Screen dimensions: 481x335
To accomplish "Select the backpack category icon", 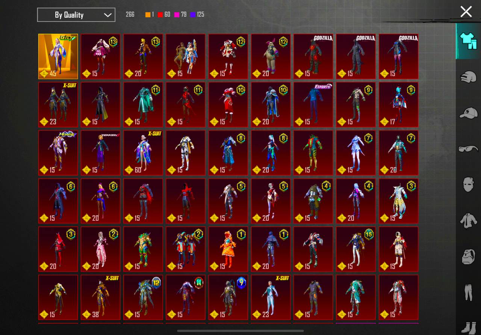I will [468, 257].
